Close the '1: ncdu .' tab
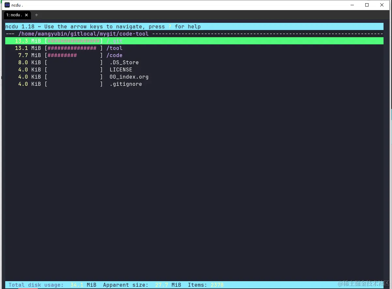This screenshot has width=392, height=289. coord(27,15)
